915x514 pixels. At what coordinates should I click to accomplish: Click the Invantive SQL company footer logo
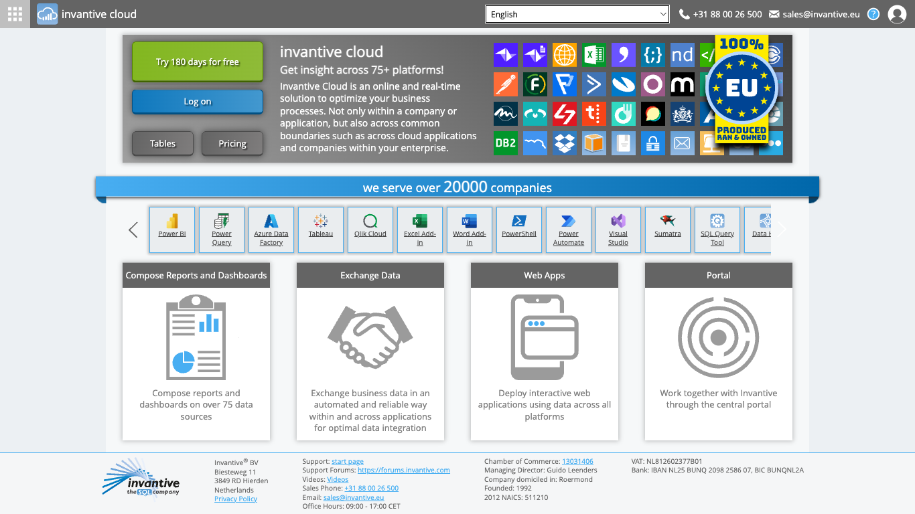tap(141, 479)
